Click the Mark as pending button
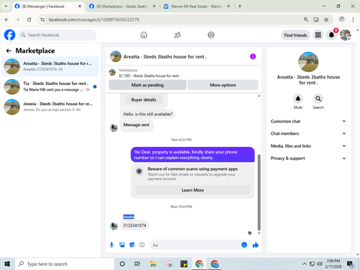This screenshot has height=270, width=360. click(148, 85)
